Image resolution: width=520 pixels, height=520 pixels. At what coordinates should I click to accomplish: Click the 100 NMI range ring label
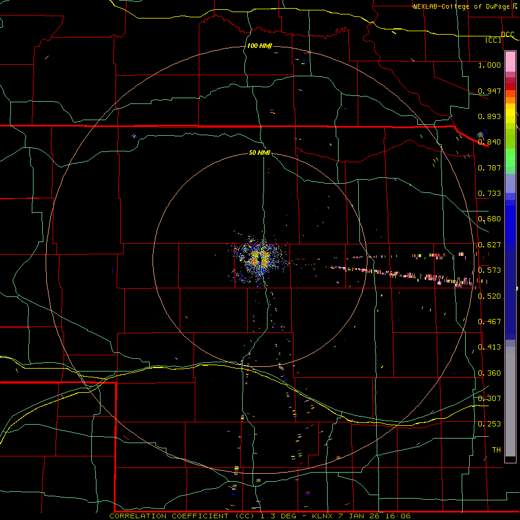click(x=259, y=46)
